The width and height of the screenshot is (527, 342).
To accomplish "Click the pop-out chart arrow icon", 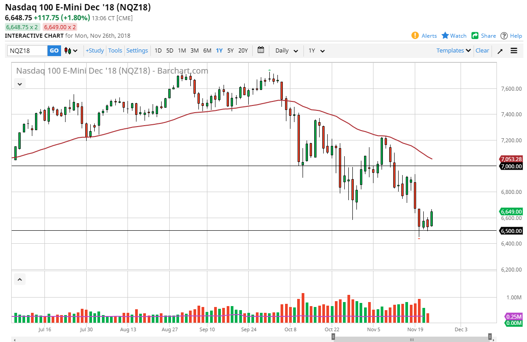I will pyautogui.click(x=500, y=51).
